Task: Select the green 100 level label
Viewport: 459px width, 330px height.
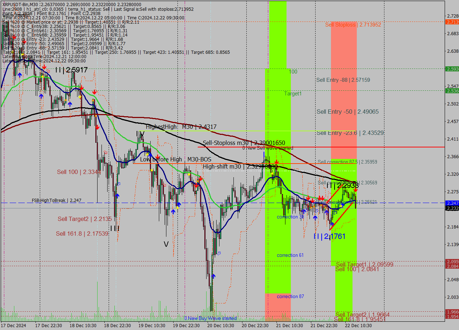Action: 293,72
